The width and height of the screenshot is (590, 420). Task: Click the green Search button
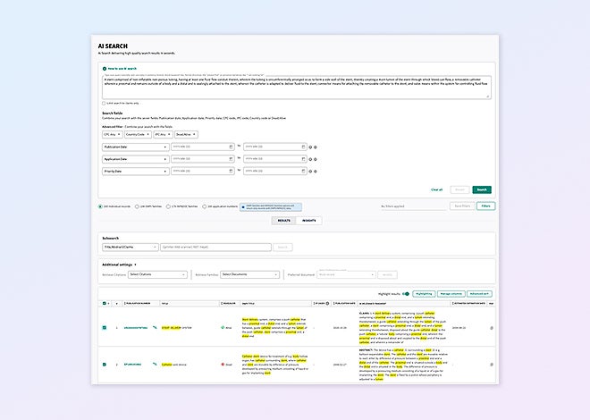tap(482, 189)
